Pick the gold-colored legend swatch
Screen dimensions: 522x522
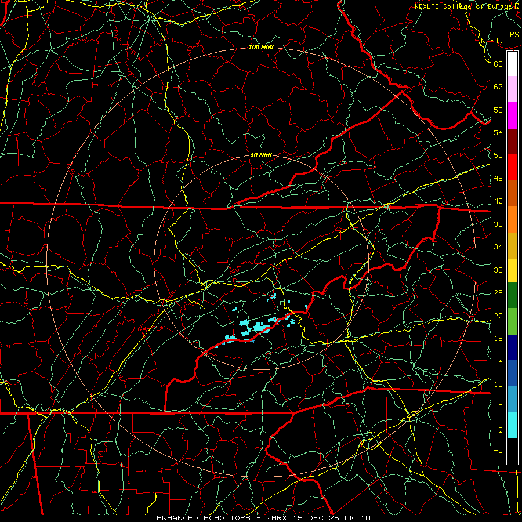pyautogui.click(x=512, y=245)
